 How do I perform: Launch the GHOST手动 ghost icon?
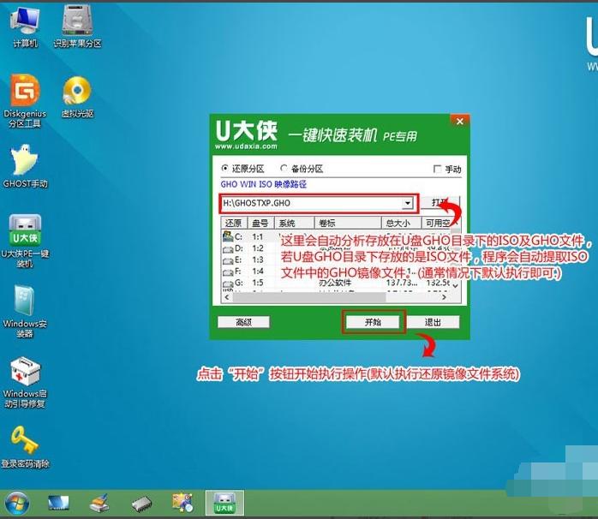tap(23, 163)
